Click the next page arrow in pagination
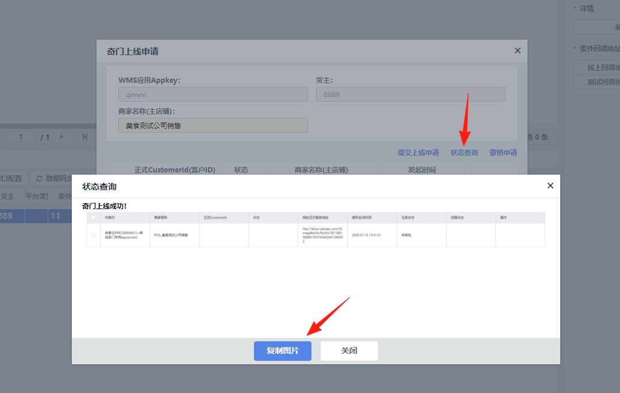The image size is (620, 393). tap(61, 137)
